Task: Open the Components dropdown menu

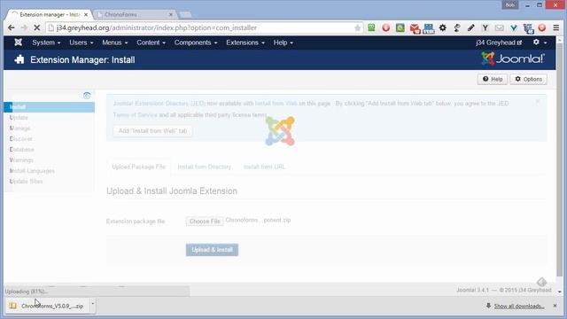Action: [196, 43]
